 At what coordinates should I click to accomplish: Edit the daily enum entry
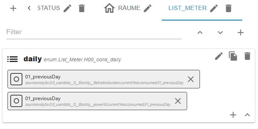pos(219,56)
